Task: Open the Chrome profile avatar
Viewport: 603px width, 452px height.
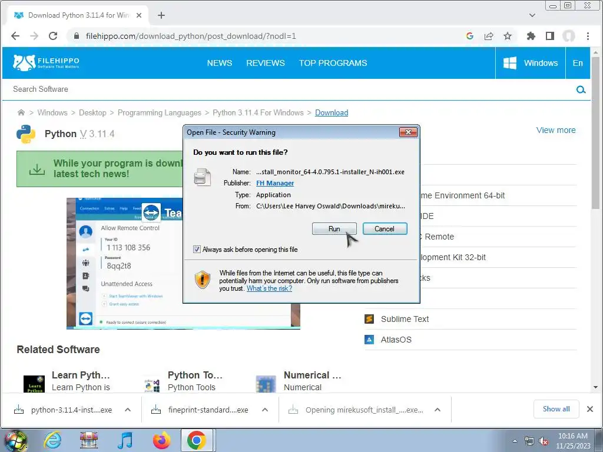Action: coord(569,36)
